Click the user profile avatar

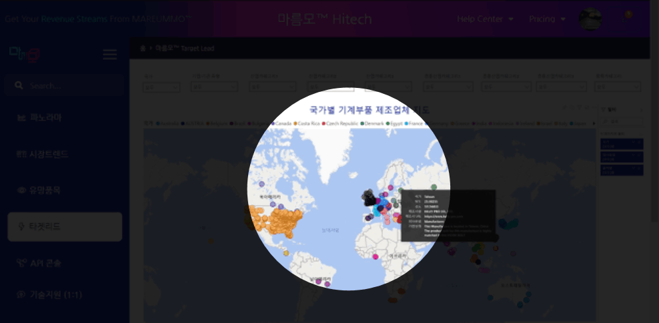tap(590, 19)
